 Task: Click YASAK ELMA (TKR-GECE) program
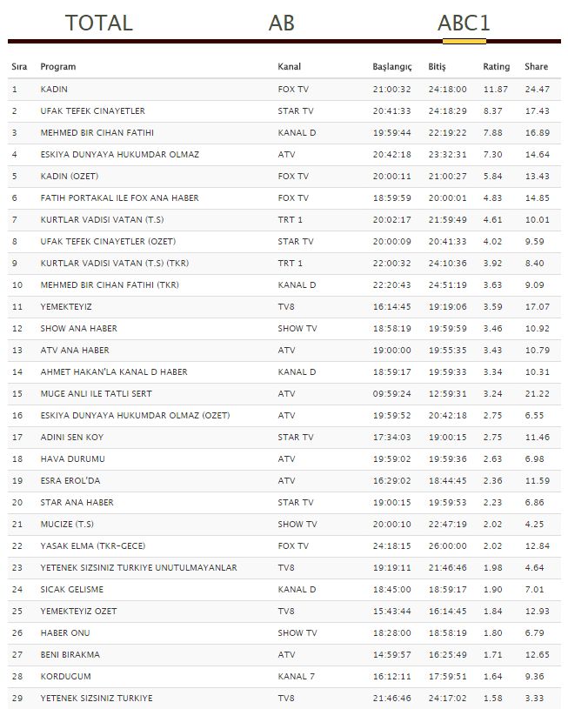click(93, 545)
